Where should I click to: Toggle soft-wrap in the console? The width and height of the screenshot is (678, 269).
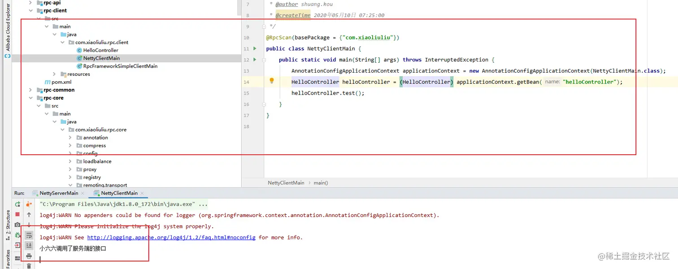[29, 235]
